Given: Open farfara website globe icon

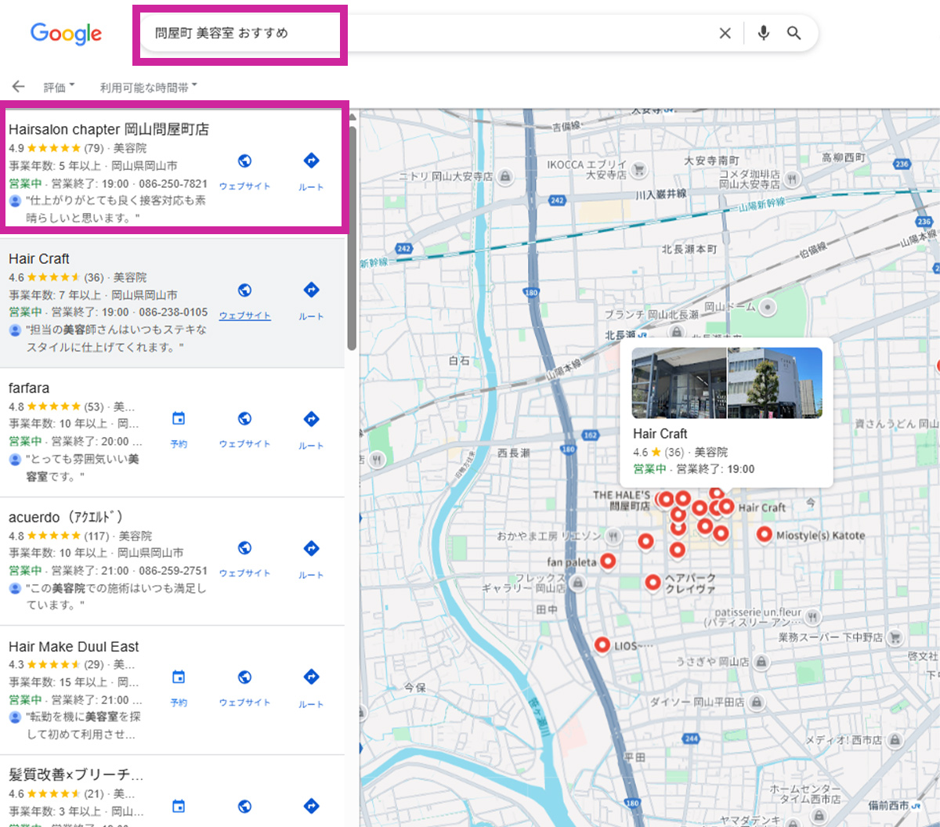Looking at the screenshot, I should point(244,419).
